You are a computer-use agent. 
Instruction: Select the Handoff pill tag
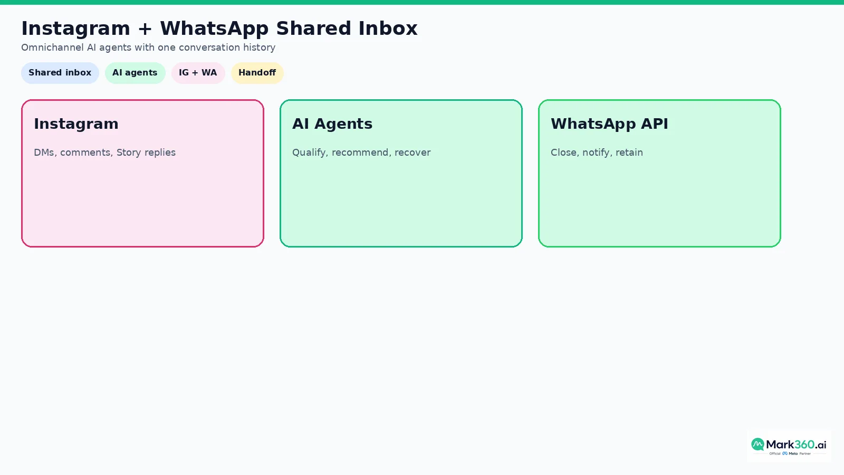tap(257, 73)
